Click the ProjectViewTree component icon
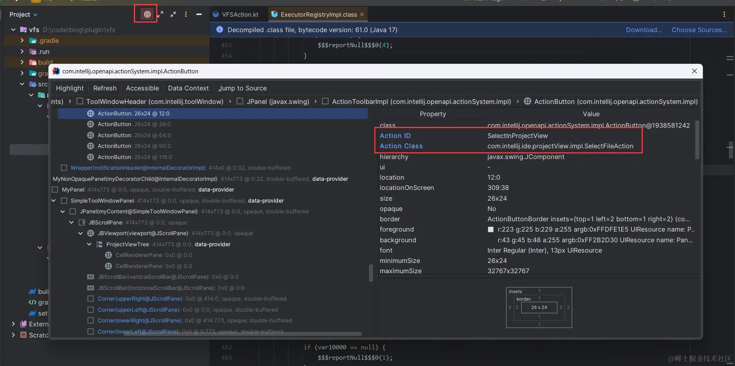This screenshot has width=735, height=366. click(99, 244)
